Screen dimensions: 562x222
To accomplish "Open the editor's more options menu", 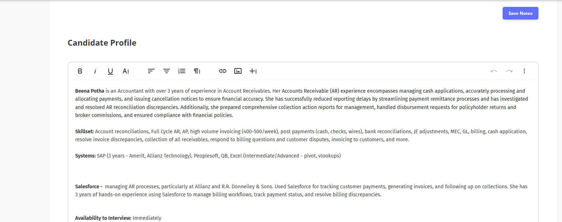I will pyautogui.click(x=524, y=71).
